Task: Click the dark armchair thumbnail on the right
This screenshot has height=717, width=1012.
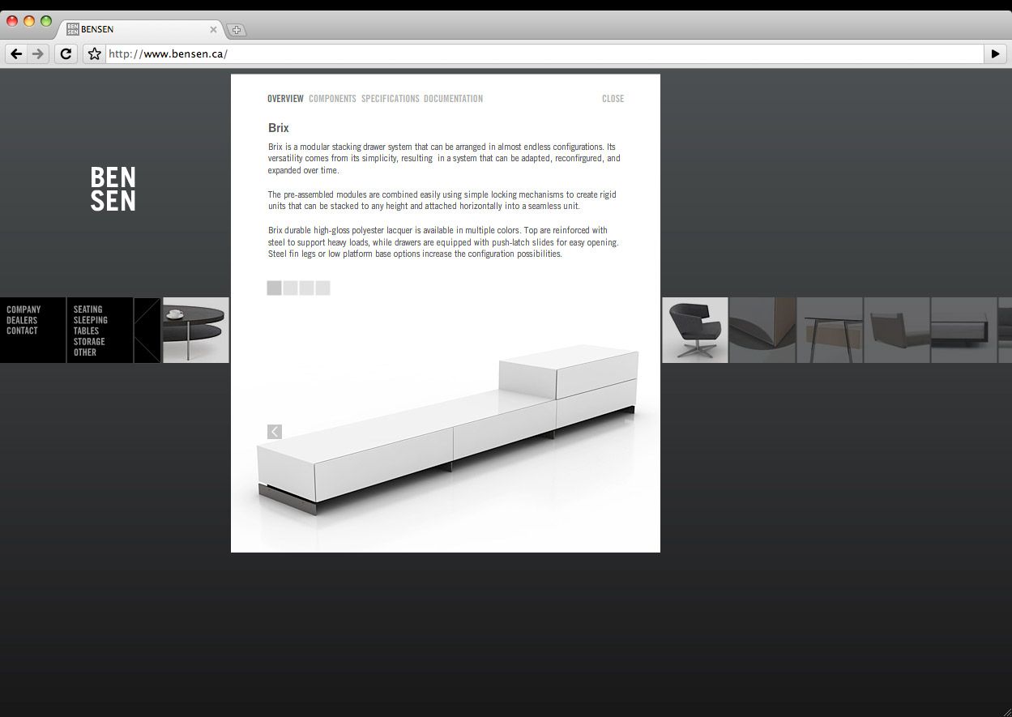Action: (x=695, y=330)
